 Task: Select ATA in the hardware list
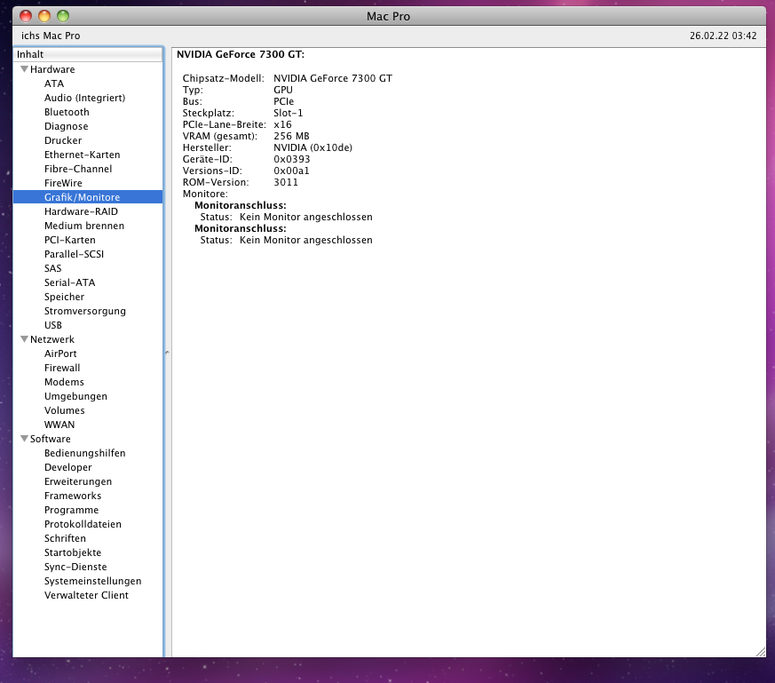[x=54, y=83]
